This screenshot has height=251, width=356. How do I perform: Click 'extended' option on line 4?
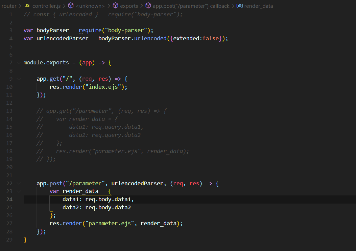pyautogui.click(x=186, y=39)
